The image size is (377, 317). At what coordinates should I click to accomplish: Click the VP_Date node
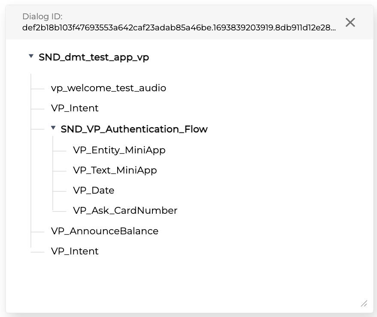click(x=94, y=190)
